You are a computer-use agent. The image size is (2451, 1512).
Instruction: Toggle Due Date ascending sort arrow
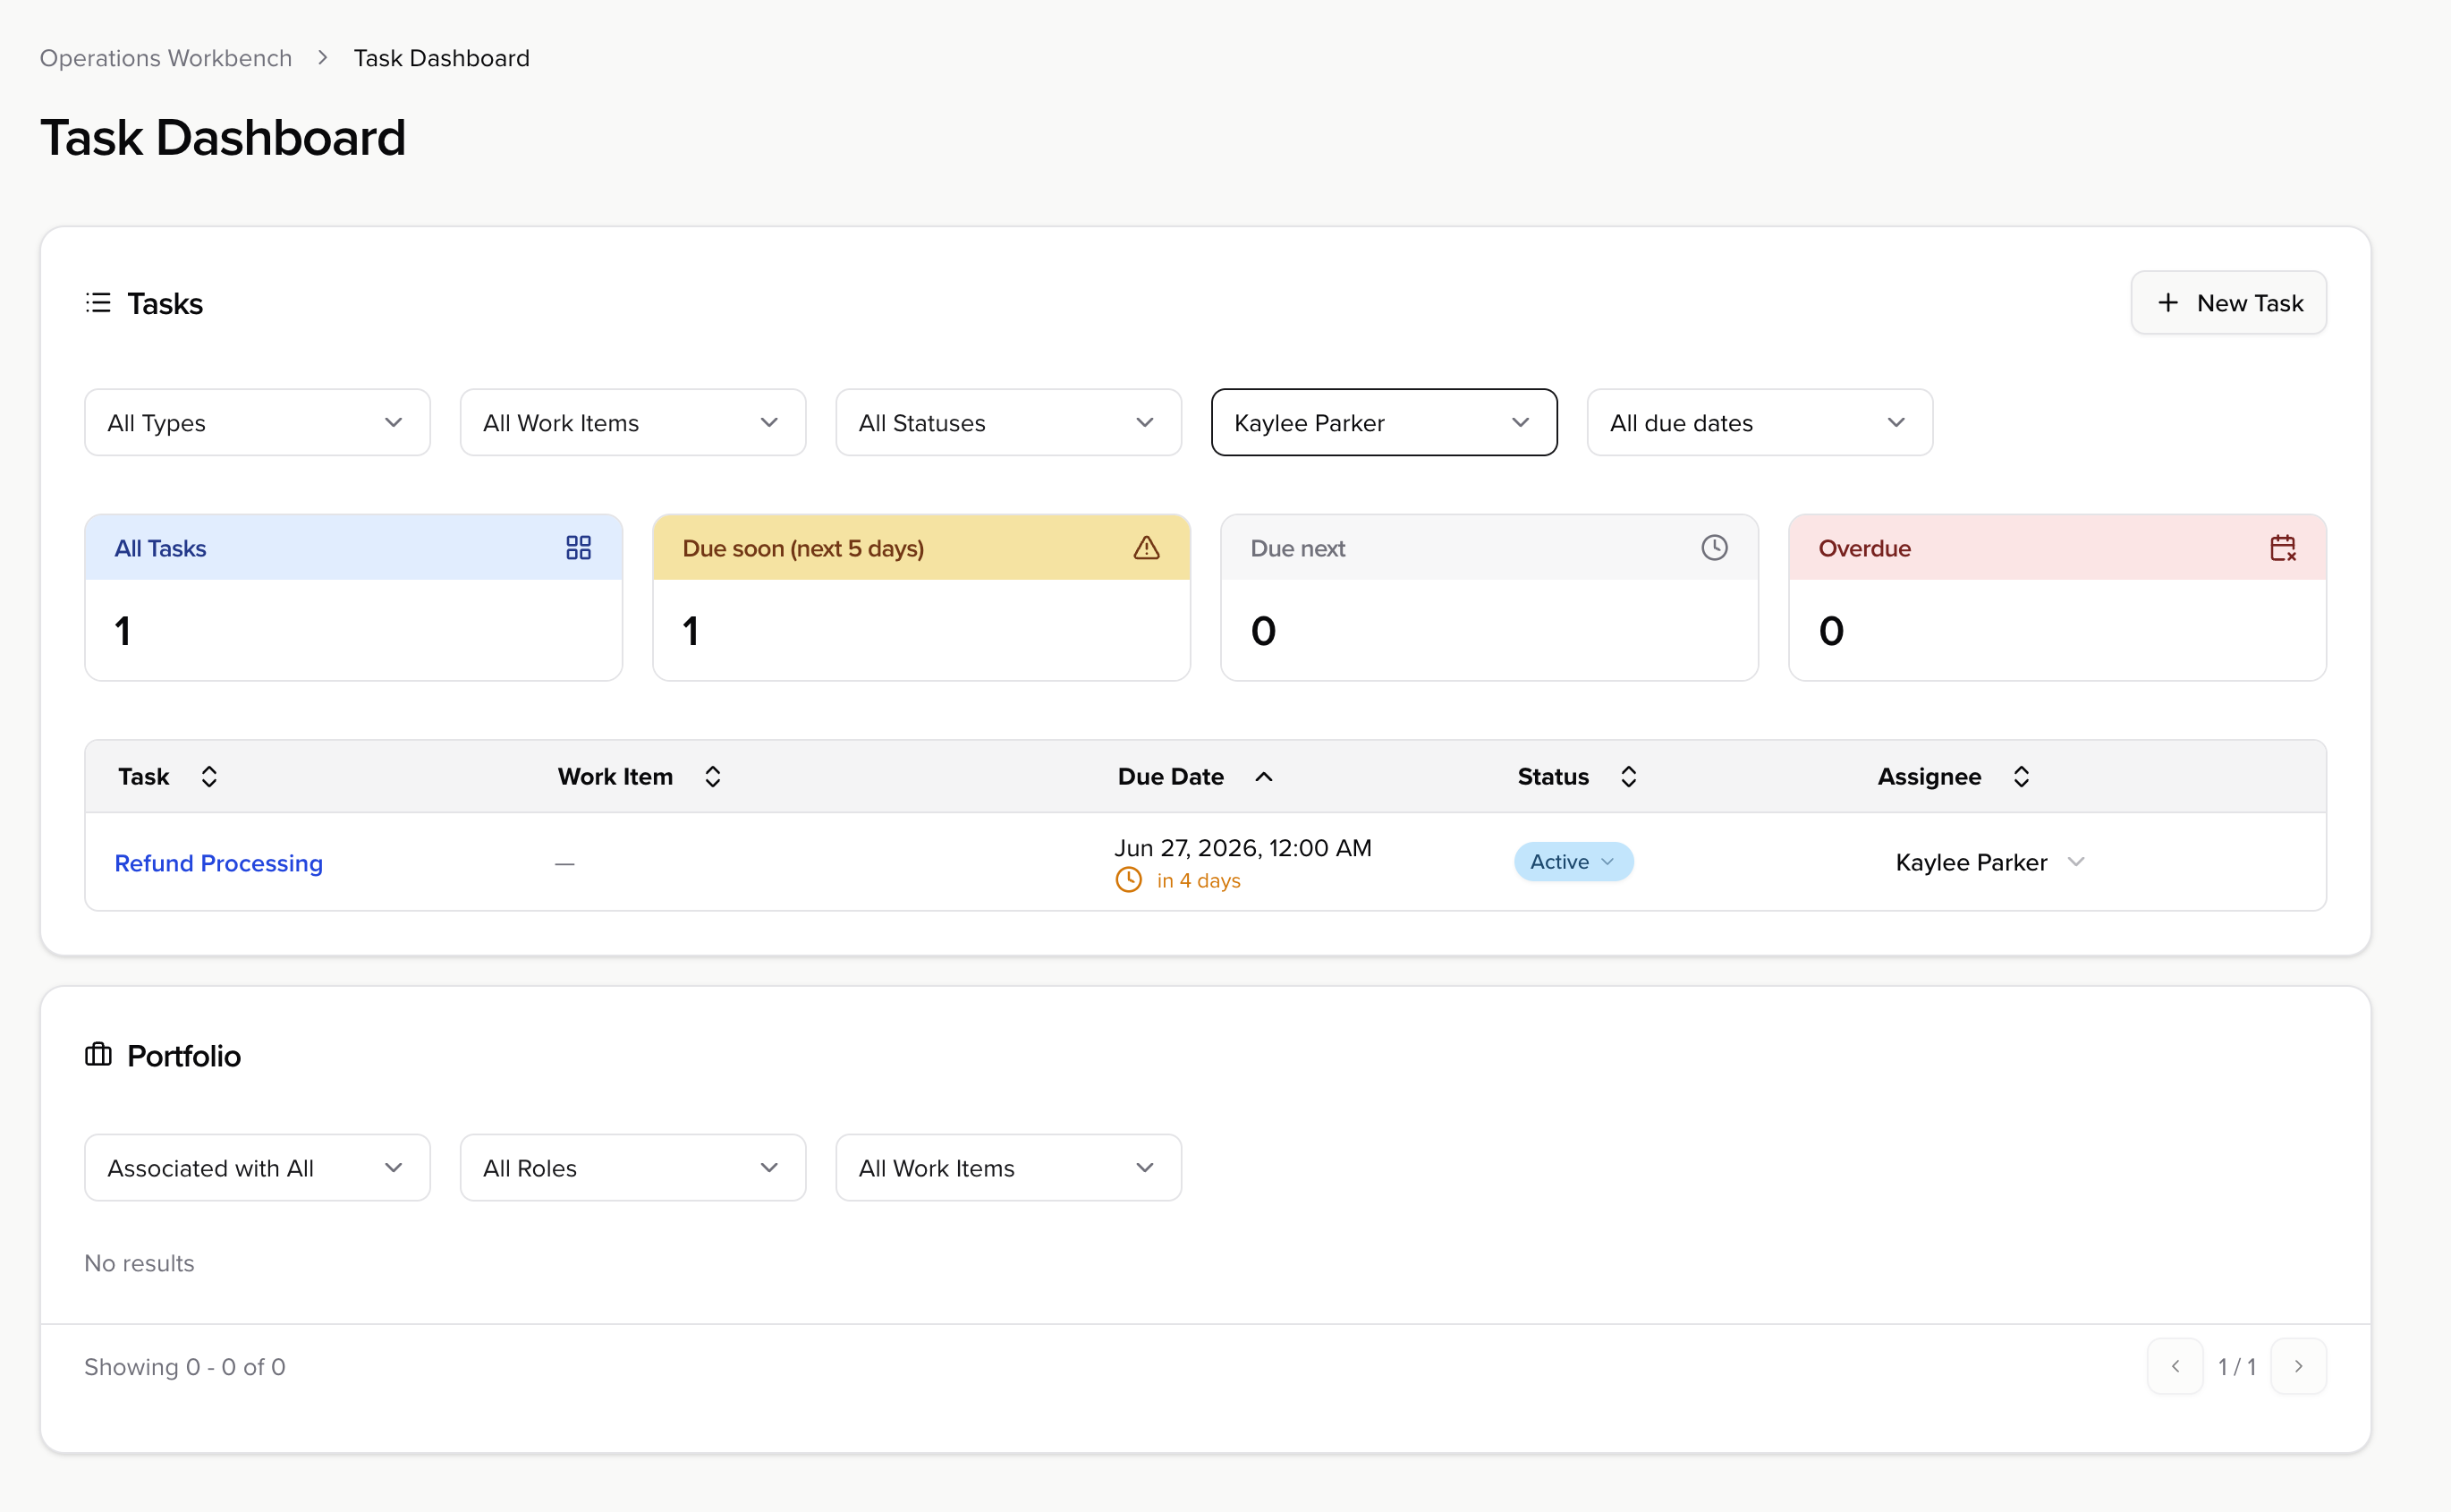tap(1263, 777)
